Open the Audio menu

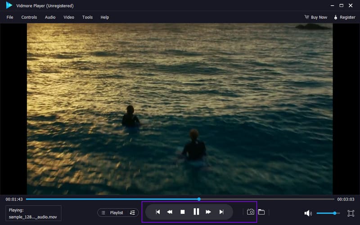[50, 17]
